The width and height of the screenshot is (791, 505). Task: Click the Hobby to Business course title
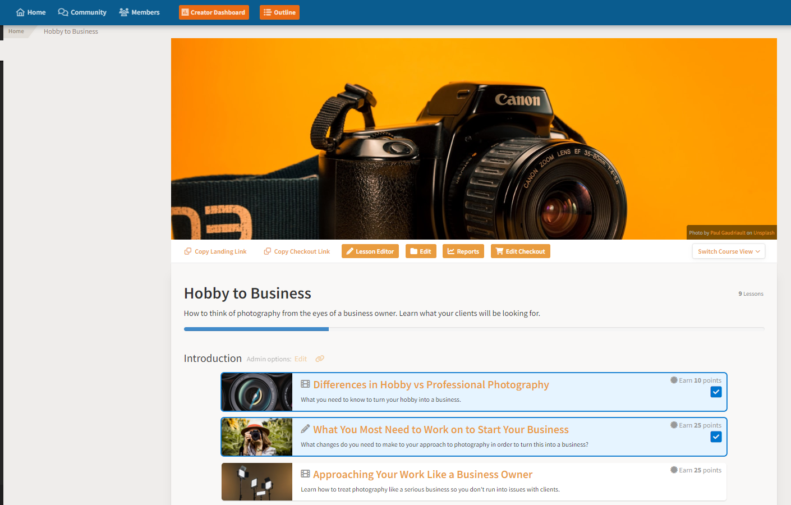(247, 293)
